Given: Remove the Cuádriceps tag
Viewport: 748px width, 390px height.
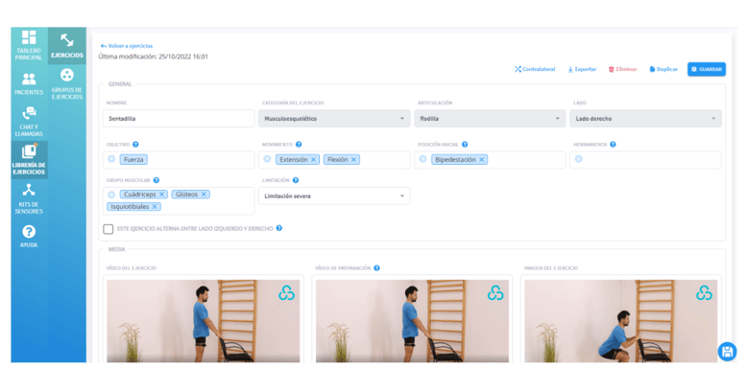Looking at the screenshot, I should pos(161,195).
